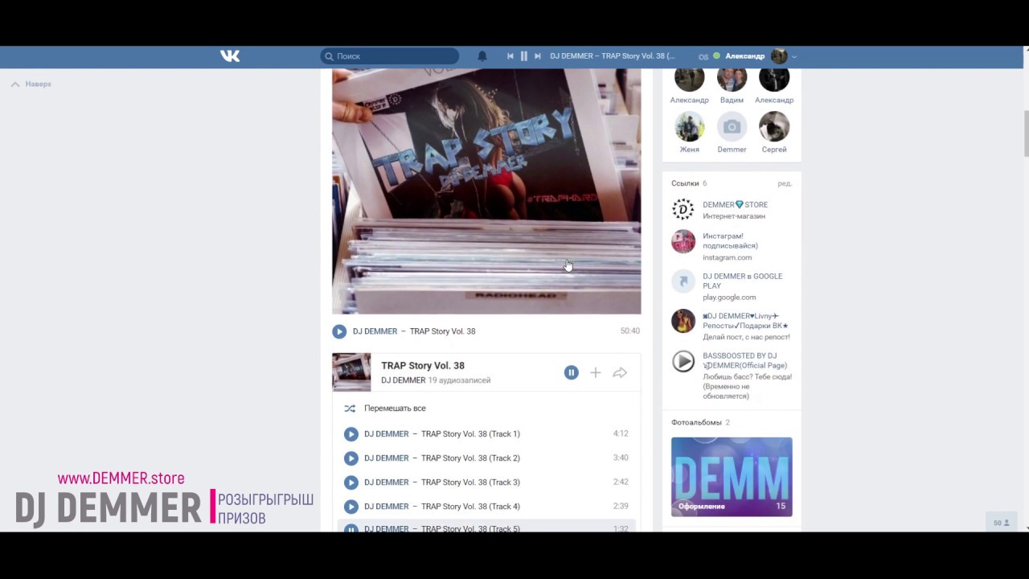This screenshot has height=579, width=1029.
Task: Open the DEMMER STORE link
Action: click(735, 205)
